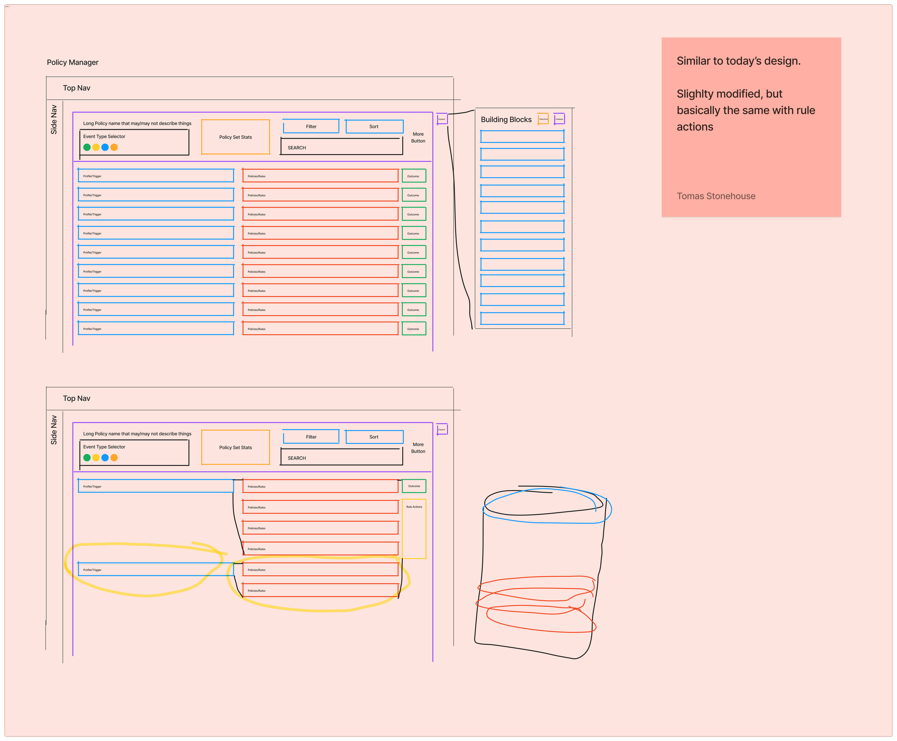Click Expand box in the lower wireframe
The width and height of the screenshot is (897, 741).
click(442, 429)
